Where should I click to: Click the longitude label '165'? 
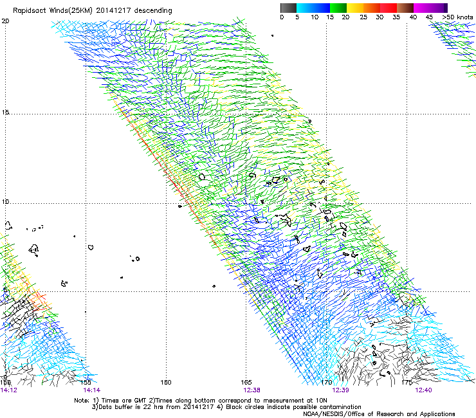tap(246, 382)
